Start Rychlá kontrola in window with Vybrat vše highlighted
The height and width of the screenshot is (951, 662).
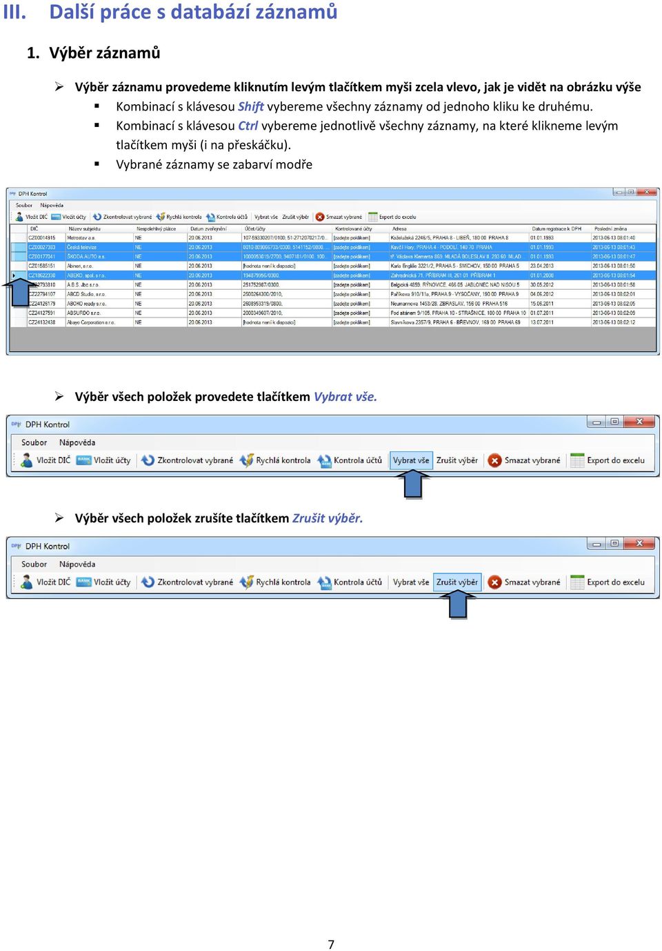(x=276, y=460)
